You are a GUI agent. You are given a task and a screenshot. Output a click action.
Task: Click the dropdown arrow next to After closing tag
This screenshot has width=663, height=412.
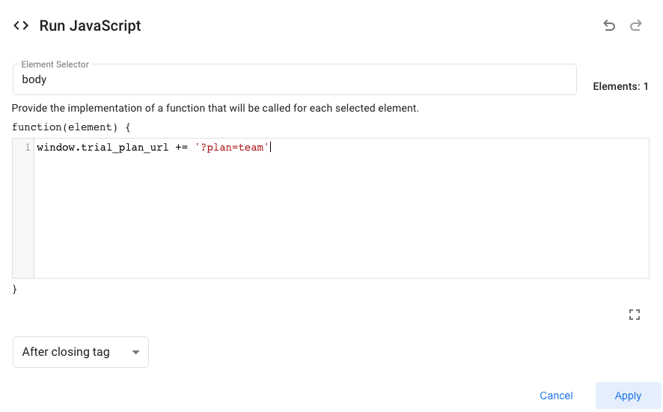(135, 352)
